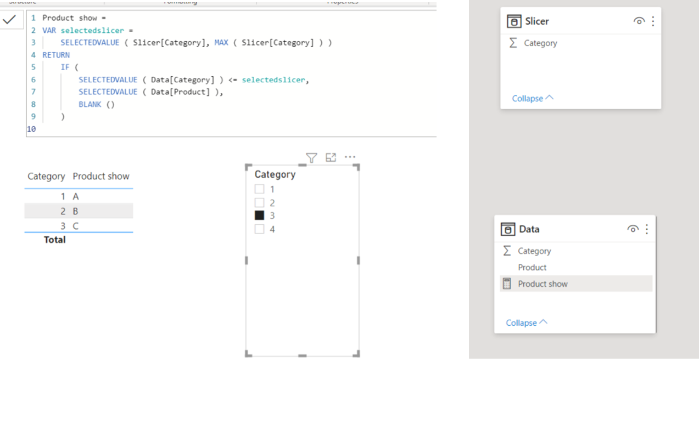Collapse the Data table card
Viewport: 699px width, 442px height.
click(527, 322)
